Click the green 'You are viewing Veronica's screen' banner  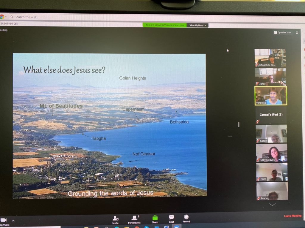(x=164, y=25)
